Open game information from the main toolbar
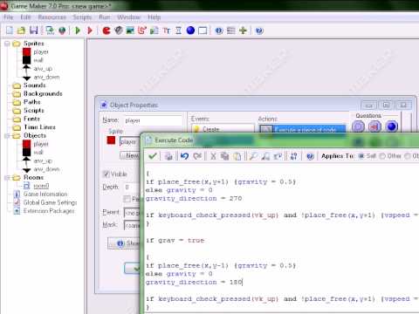This screenshot has width=419, height=314. (x=219, y=31)
